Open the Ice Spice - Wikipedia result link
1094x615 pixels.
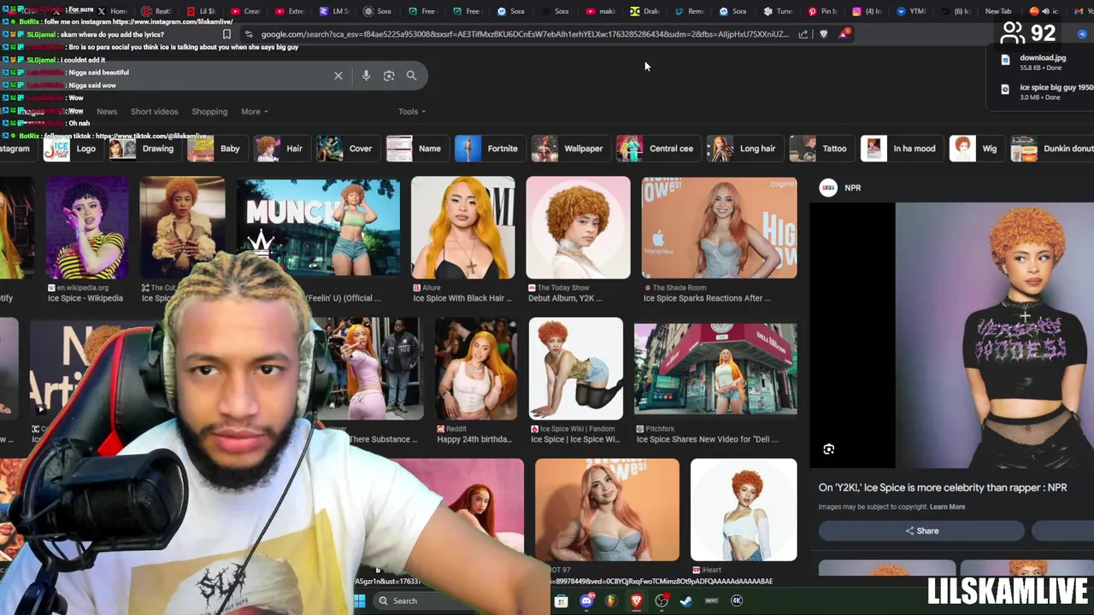coord(85,298)
